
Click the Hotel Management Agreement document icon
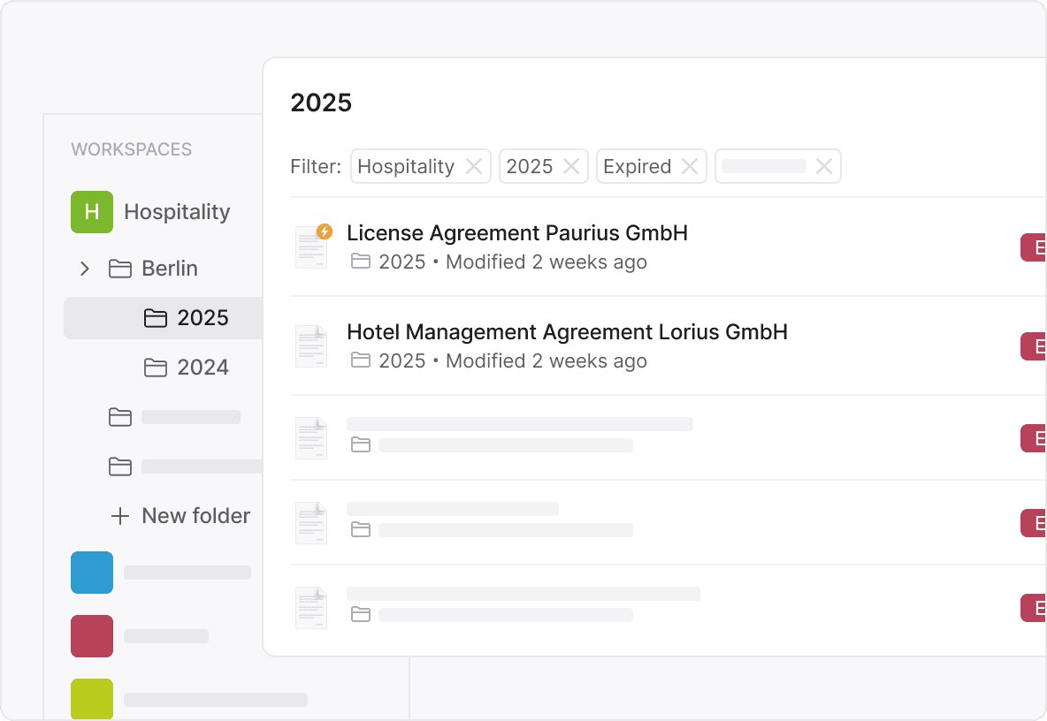(311, 345)
